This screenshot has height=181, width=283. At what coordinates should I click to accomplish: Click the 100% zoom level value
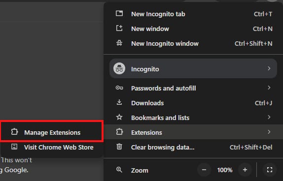pyautogui.click(x=225, y=170)
